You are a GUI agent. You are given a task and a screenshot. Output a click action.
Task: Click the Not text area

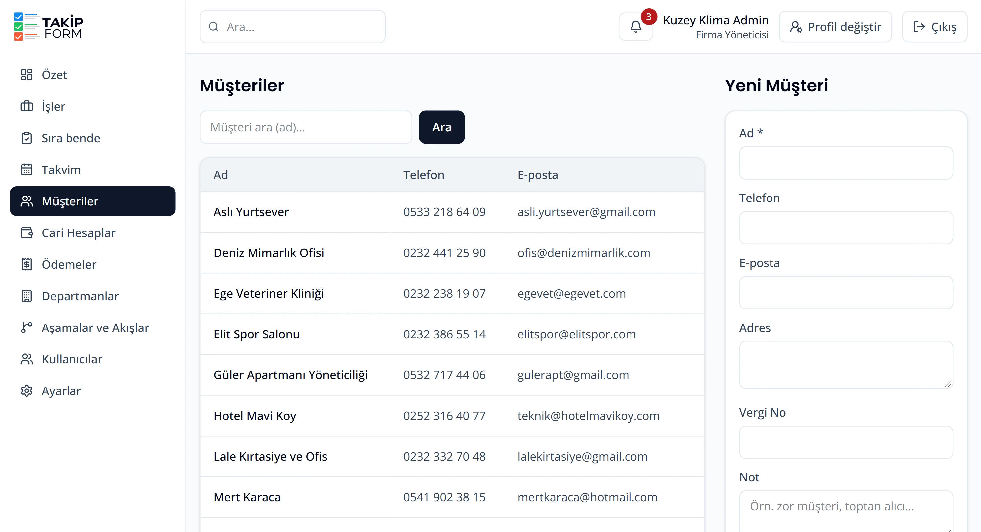point(846,511)
